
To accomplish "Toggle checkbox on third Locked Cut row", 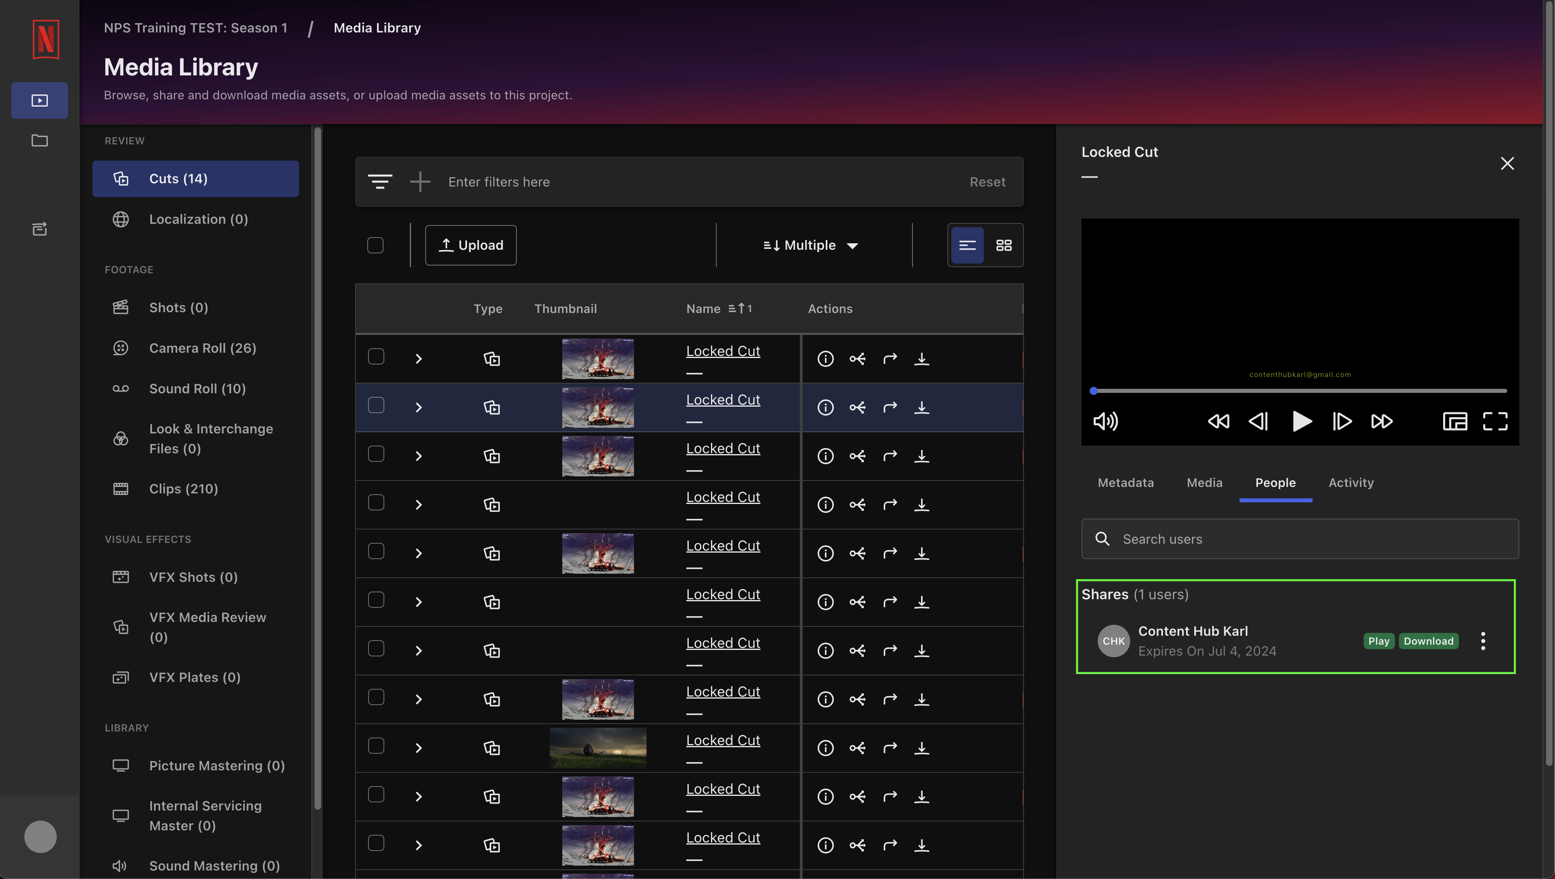I will [376, 455].
